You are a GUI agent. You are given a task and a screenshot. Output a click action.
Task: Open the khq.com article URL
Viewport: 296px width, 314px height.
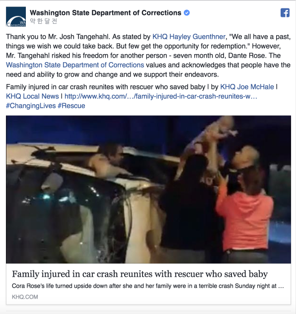[161, 96]
